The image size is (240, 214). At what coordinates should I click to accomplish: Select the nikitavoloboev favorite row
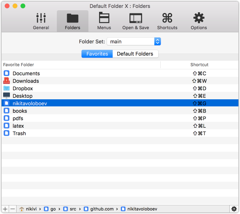(120, 103)
